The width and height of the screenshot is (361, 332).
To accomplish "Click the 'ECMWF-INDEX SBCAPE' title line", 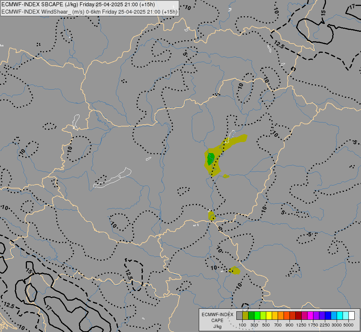I will [x=78, y=4].
